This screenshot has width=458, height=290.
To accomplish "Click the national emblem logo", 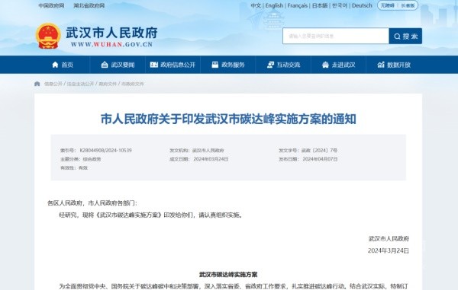I will 48,36.
